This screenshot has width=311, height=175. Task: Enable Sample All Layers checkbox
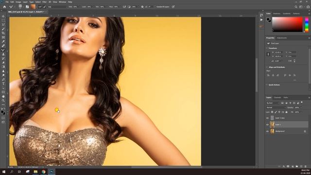tap(155, 7)
